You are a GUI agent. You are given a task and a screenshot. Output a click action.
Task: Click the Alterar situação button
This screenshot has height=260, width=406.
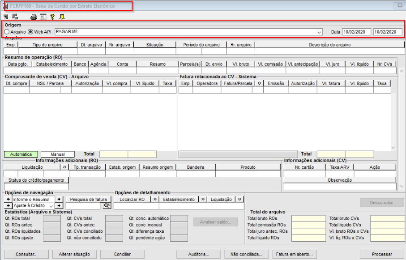[74, 254]
